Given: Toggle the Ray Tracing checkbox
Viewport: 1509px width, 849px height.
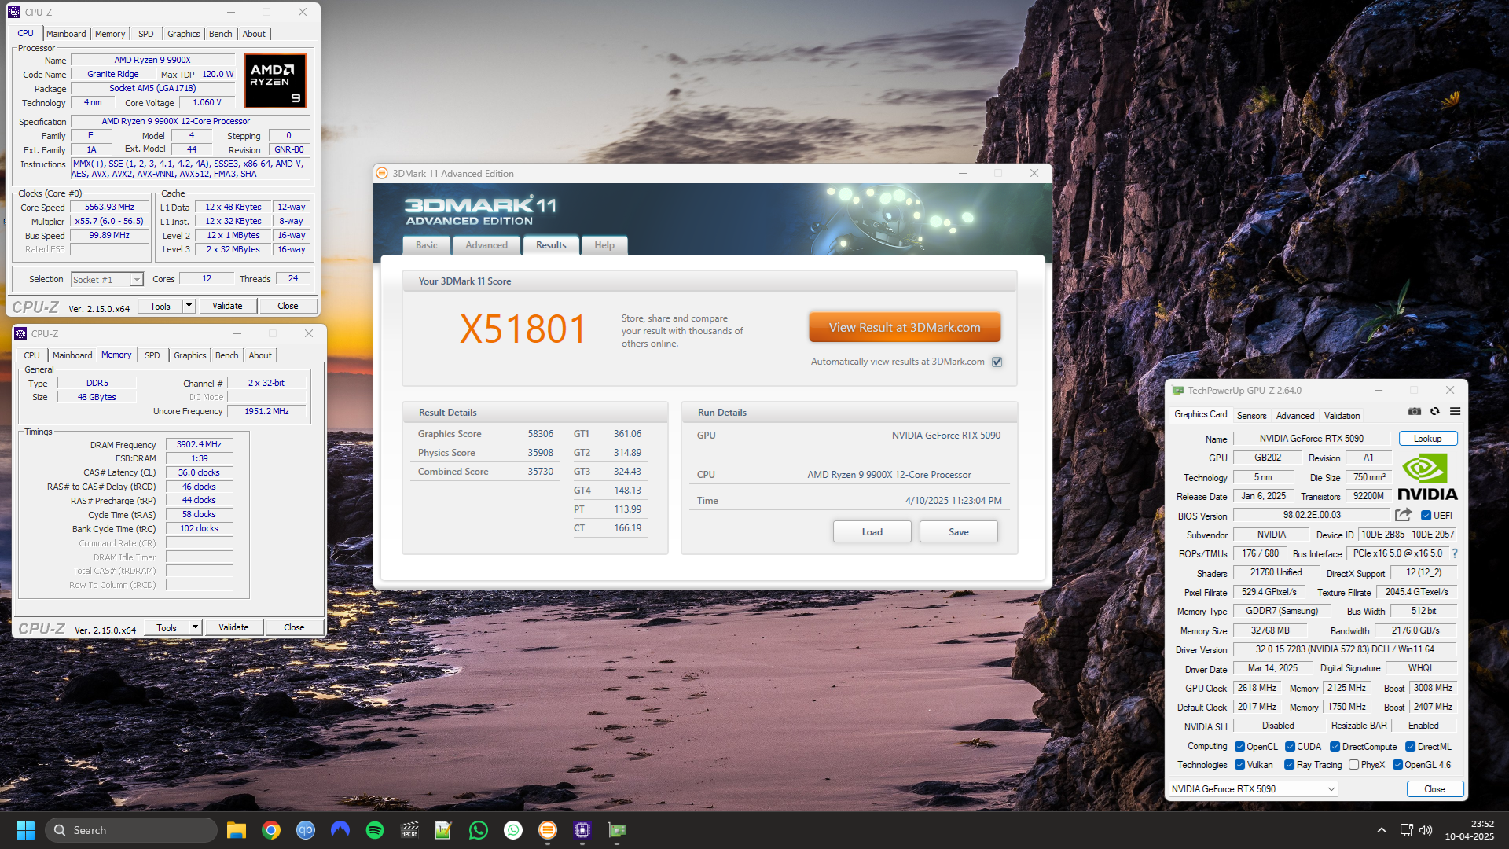Looking at the screenshot, I should coord(1289,765).
